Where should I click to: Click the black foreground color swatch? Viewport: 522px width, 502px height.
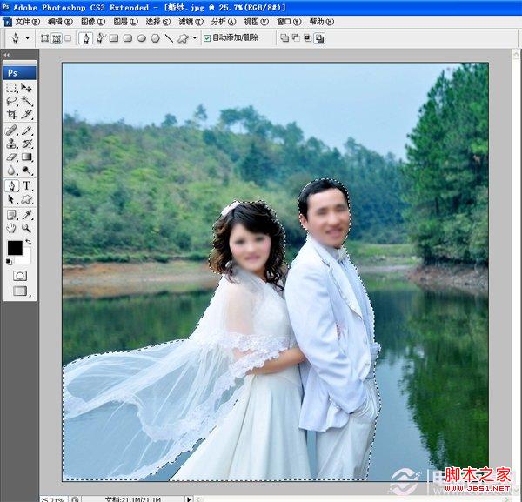(x=15, y=248)
